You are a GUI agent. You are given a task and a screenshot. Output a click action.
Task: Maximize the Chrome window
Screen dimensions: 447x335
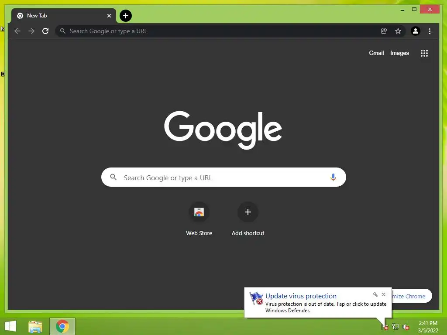coord(414,10)
